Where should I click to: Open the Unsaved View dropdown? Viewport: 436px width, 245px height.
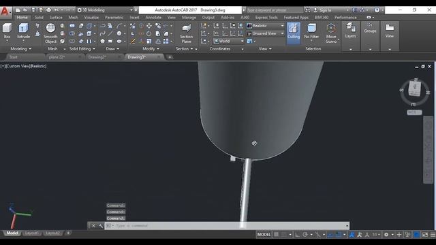point(265,33)
